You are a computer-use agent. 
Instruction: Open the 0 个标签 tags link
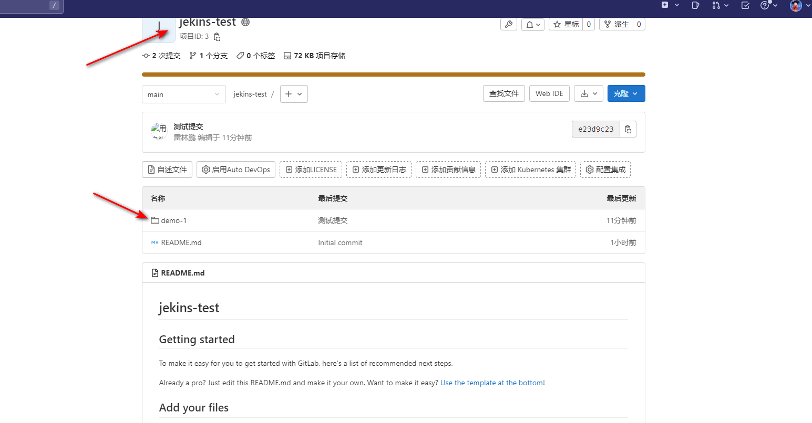click(x=256, y=56)
